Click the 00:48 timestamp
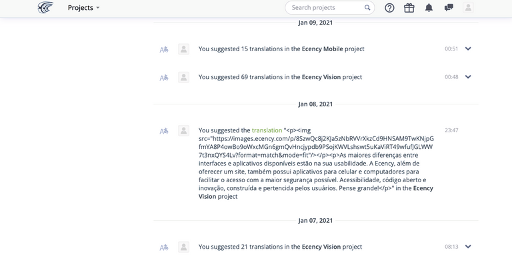512x256 pixels. (x=451, y=77)
